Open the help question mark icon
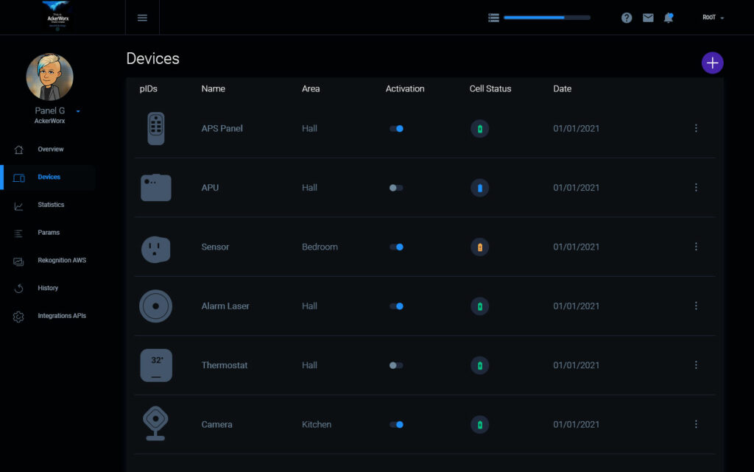Image resolution: width=754 pixels, height=472 pixels. [627, 18]
